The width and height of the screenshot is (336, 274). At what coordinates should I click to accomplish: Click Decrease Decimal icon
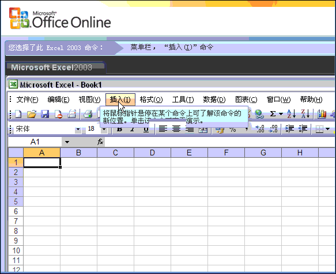273,129
